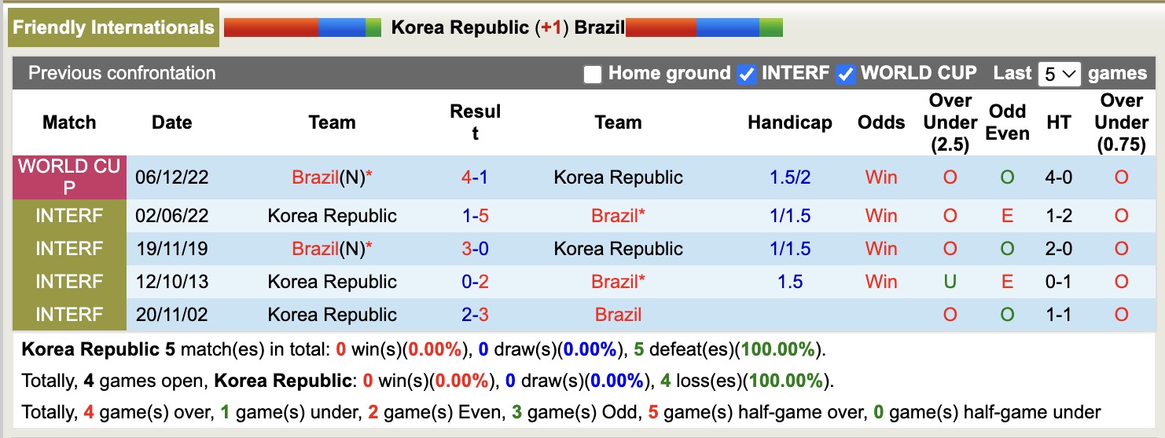Enable the Home ground checkbox
The height and width of the screenshot is (438, 1165).
point(593,75)
